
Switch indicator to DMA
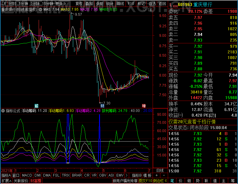(x=47, y=175)
